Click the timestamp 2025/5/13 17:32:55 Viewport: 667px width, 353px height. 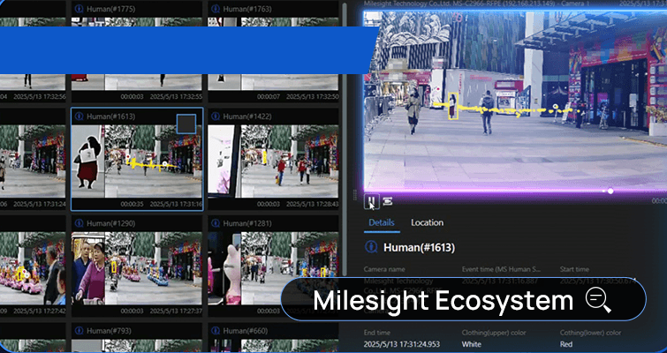[176, 97]
